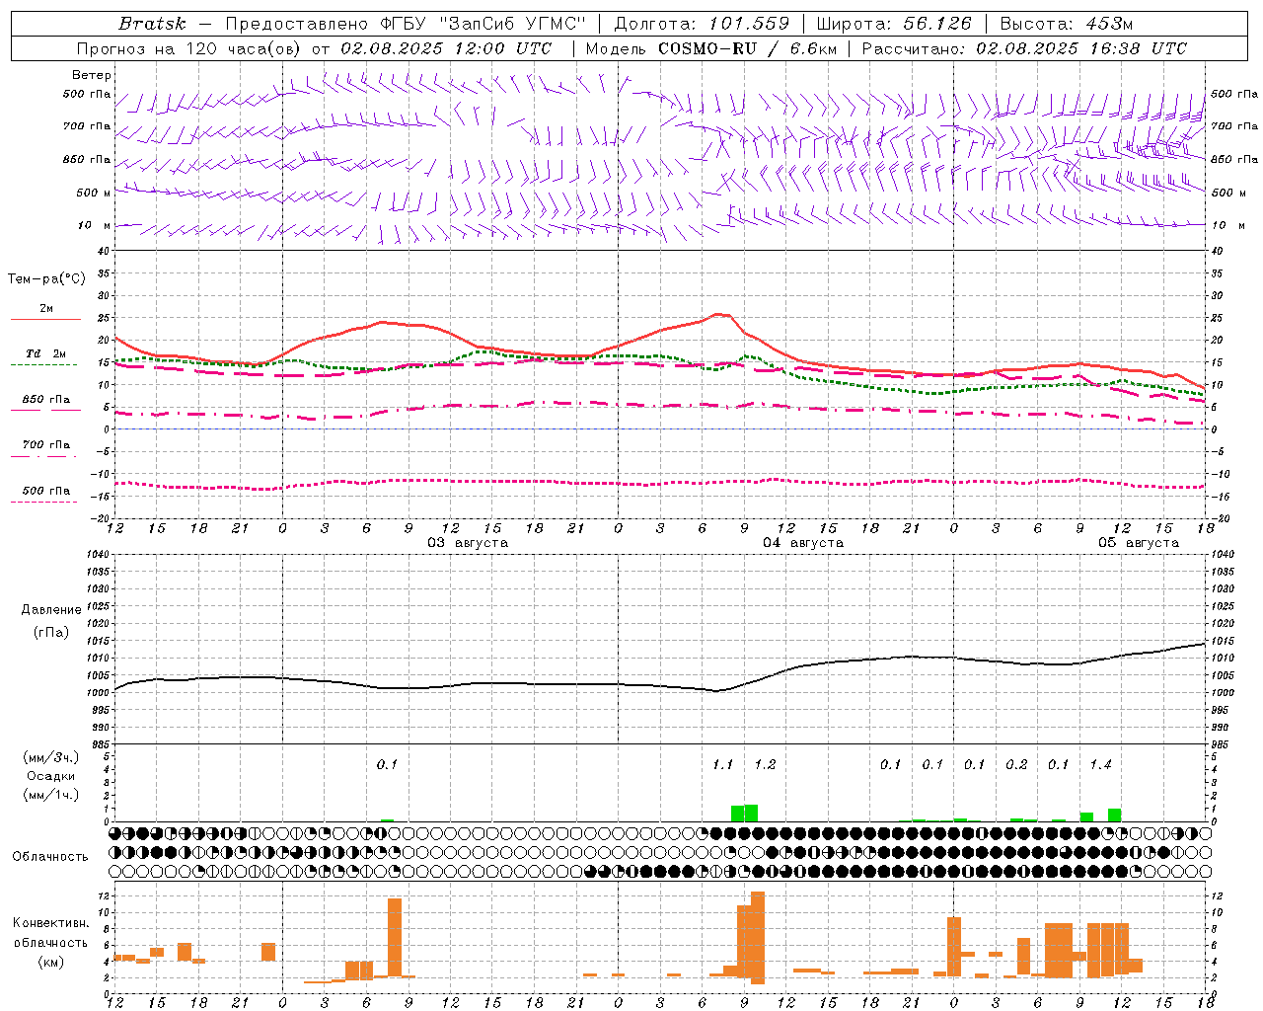Click the model name "COSMO-RU / 6.6км"
Viewport: 1263px width, 1011px height.
pyautogui.click(x=747, y=48)
